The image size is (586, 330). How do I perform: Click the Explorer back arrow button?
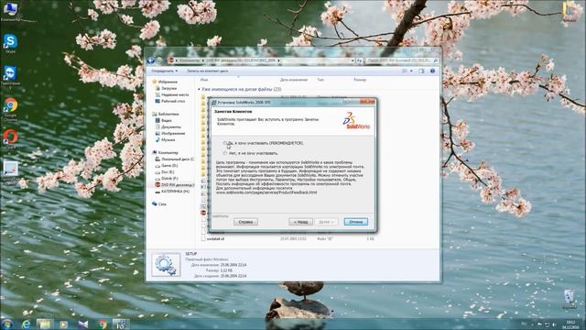pos(151,60)
